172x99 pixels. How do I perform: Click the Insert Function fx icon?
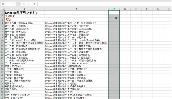point(35,4)
